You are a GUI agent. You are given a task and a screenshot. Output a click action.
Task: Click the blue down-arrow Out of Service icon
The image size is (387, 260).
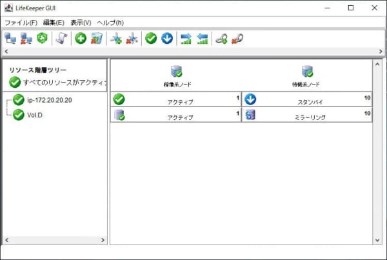[x=167, y=38]
